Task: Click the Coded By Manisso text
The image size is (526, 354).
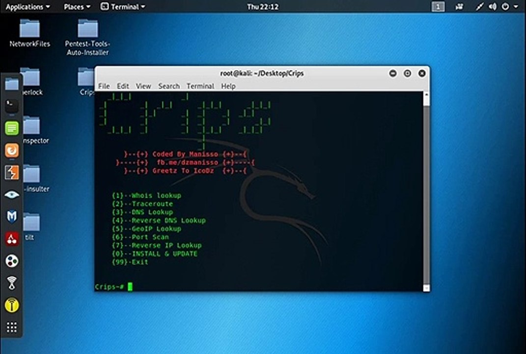Action: 185,154
